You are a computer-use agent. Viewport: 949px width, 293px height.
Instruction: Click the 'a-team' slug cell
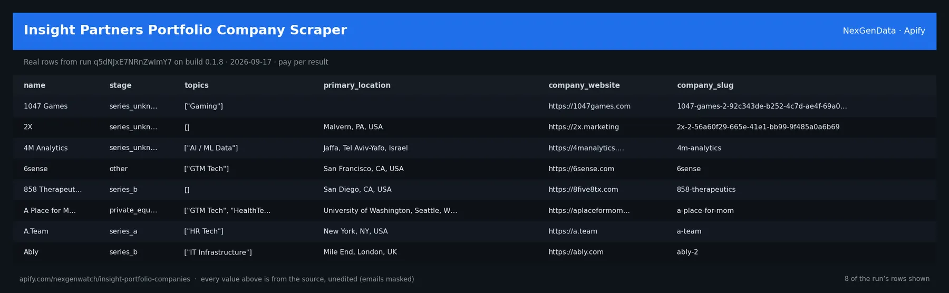[x=689, y=231]
